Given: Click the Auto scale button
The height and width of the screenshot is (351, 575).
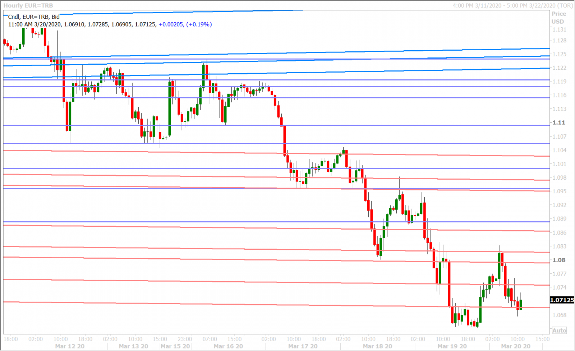Looking at the screenshot, I should [x=559, y=331].
